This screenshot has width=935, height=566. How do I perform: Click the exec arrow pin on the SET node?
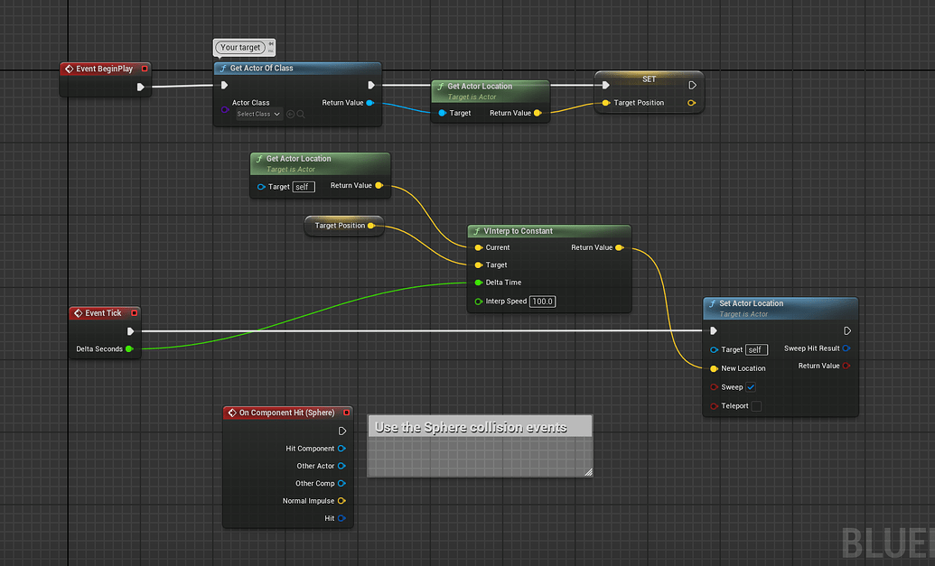point(691,83)
